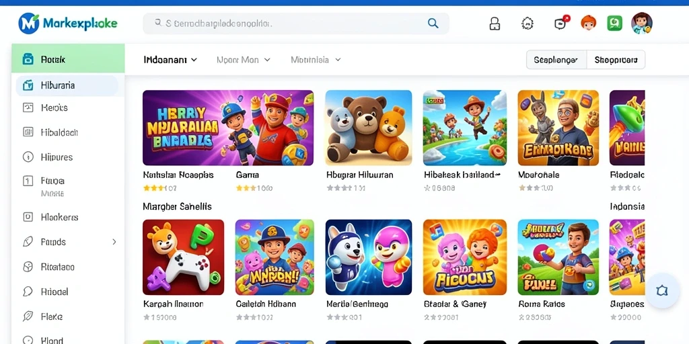This screenshot has width=689, height=344.
Task: Click the Nehtstar Noaspias title
Action: (x=178, y=175)
